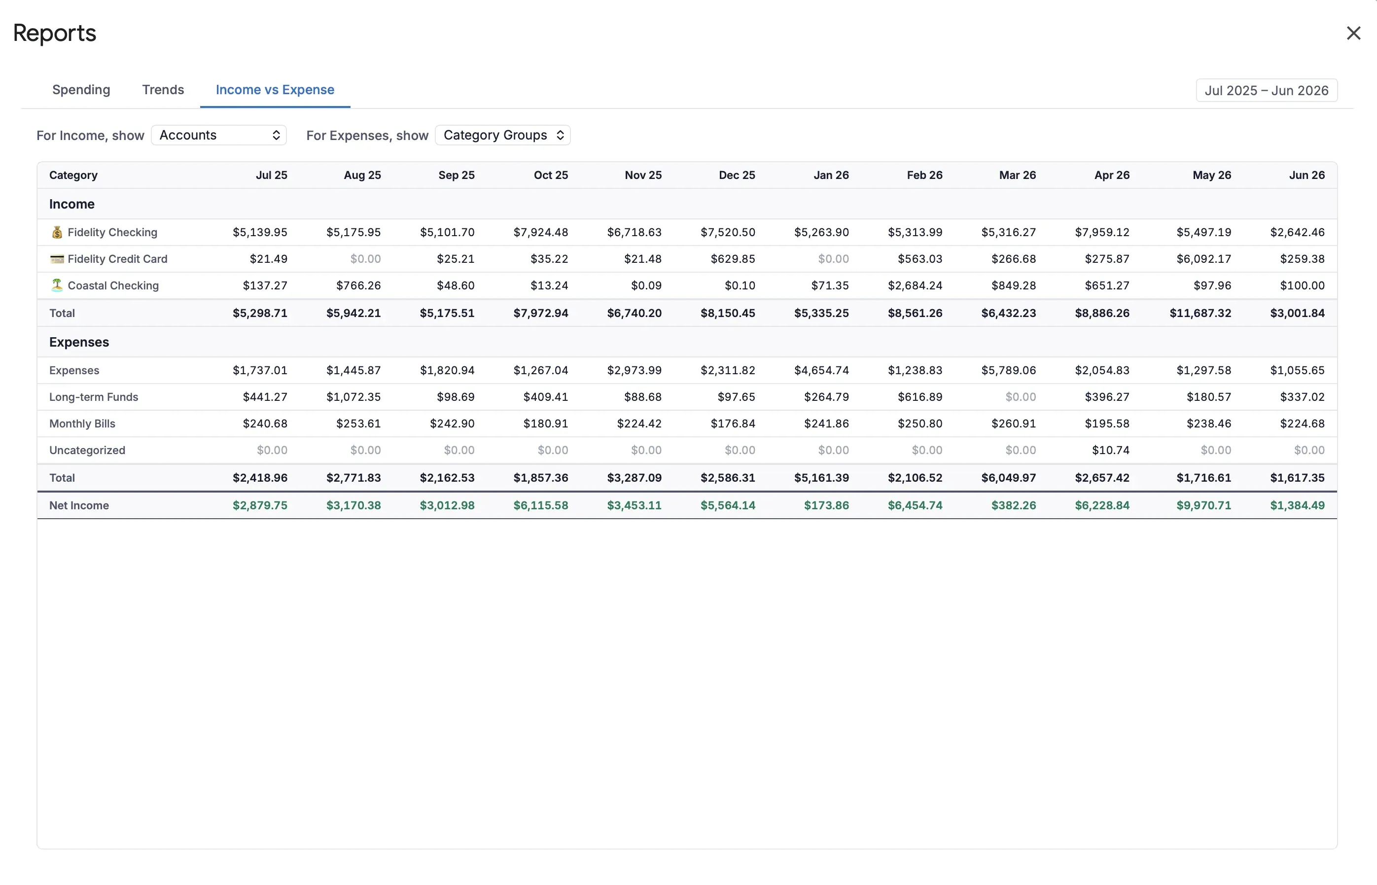Select the Fidelity Credit Card row label
Image resolution: width=1377 pixels, height=885 pixels.
[x=118, y=259]
